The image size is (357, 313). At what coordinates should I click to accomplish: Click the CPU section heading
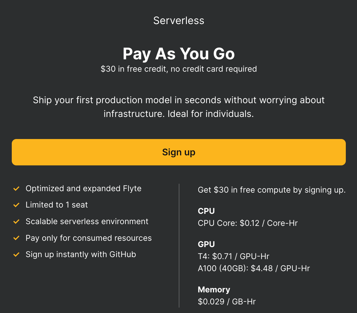[x=206, y=211]
